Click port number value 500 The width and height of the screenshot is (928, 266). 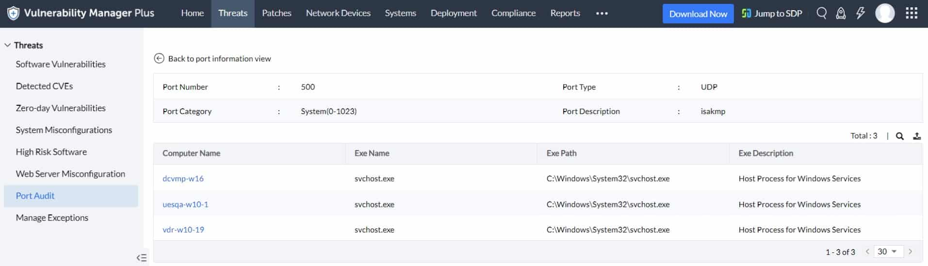(x=308, y=87)
